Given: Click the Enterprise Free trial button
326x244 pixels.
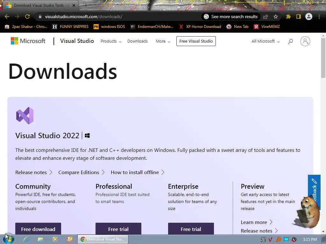Looking at the screenshot, I should (x=191, y=229).
